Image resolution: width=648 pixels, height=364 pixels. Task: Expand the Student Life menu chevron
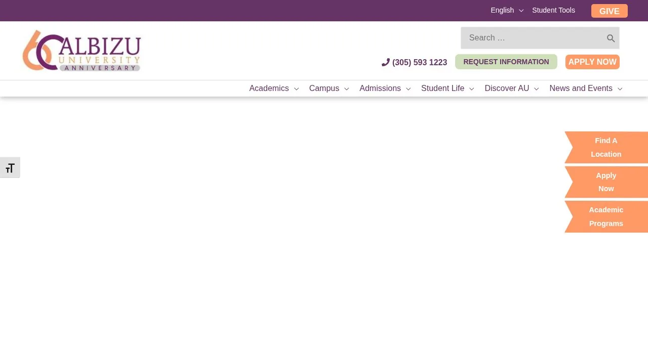click(x=471, y=89)
